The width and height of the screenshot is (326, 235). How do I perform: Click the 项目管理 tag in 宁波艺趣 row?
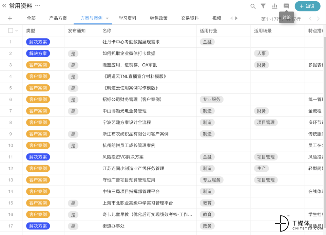266,123
